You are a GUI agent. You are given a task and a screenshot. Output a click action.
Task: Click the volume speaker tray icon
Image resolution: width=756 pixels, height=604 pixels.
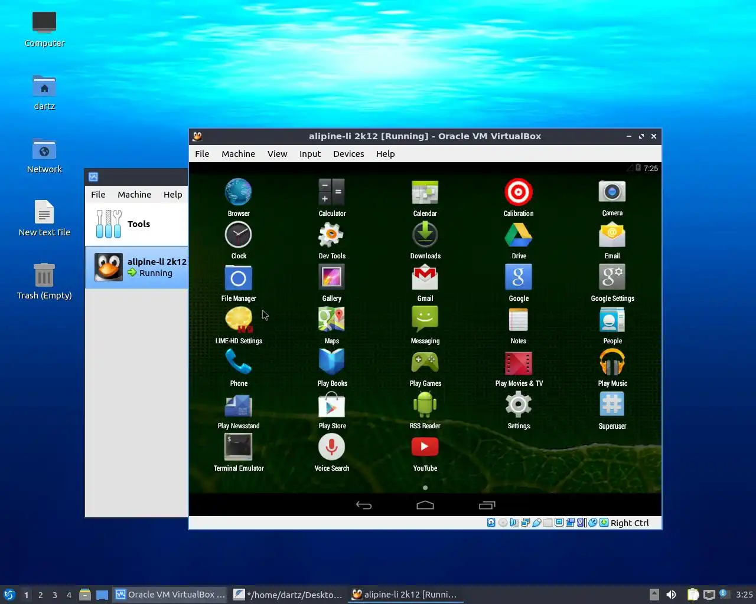click(x=671, y=595)
